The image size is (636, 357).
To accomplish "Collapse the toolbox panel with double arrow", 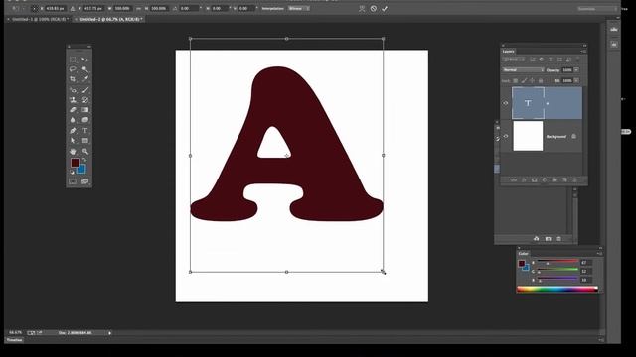I will coord(88,47).
